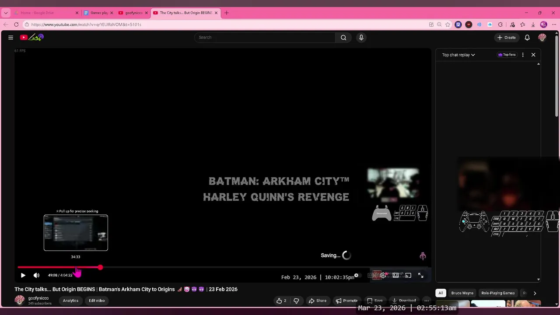Open YouTube notifications bell
This screenshot has width=560, height=315.
(527, 38)
